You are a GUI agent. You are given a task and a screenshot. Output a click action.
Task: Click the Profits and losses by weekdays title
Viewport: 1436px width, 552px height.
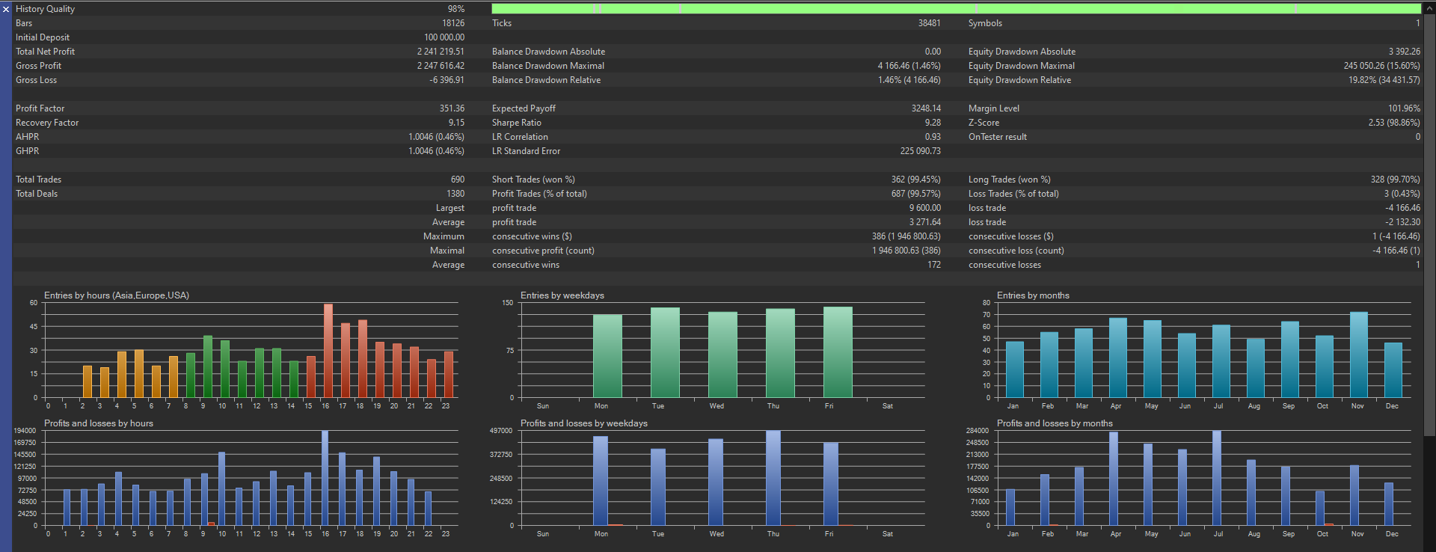coord(584,423)
